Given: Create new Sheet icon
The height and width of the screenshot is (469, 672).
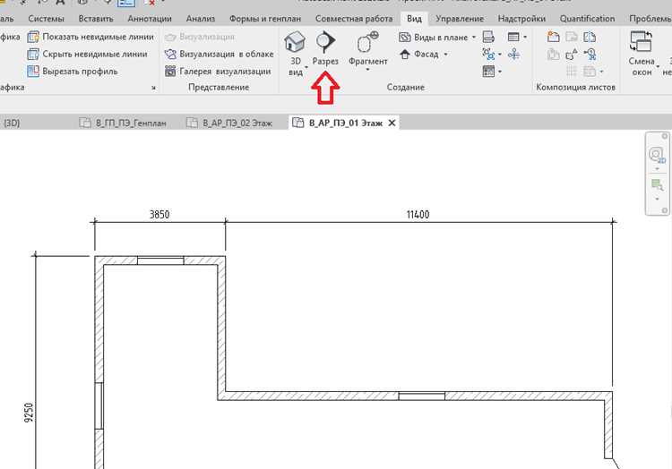Looking at the screenshot, I should (x=554, y=37).
